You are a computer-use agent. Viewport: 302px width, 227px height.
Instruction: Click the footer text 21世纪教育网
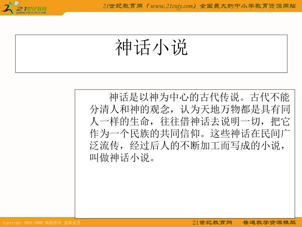click(x=212, y=222)
